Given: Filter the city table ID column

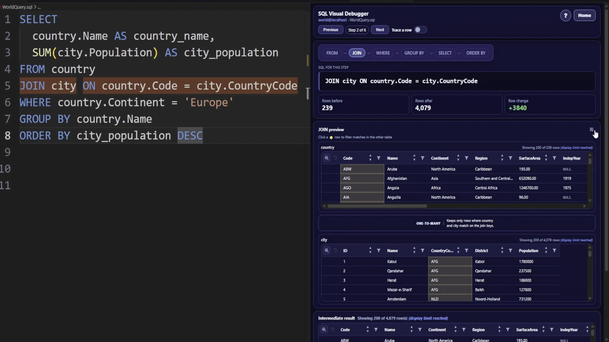Looking at the screenshot, I should coord(379,251).
